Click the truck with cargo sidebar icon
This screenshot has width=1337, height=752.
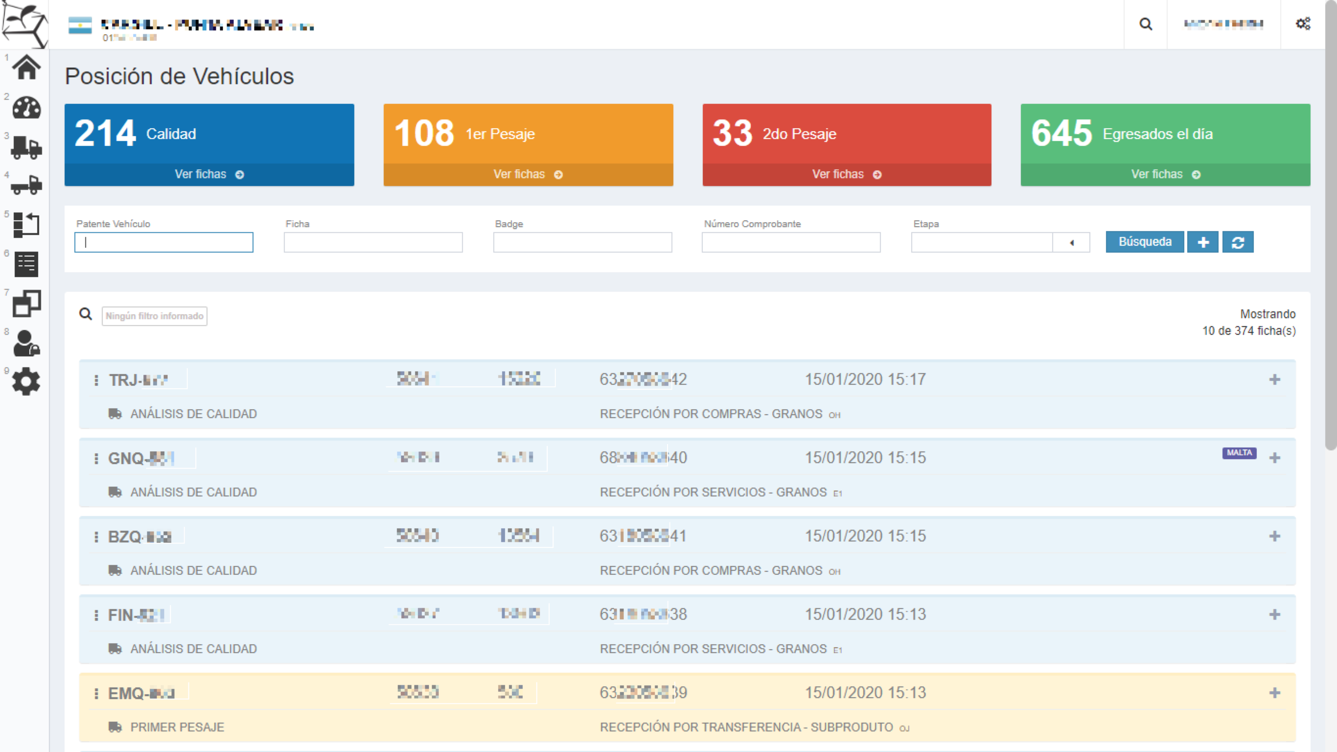(x=26, y=147)
